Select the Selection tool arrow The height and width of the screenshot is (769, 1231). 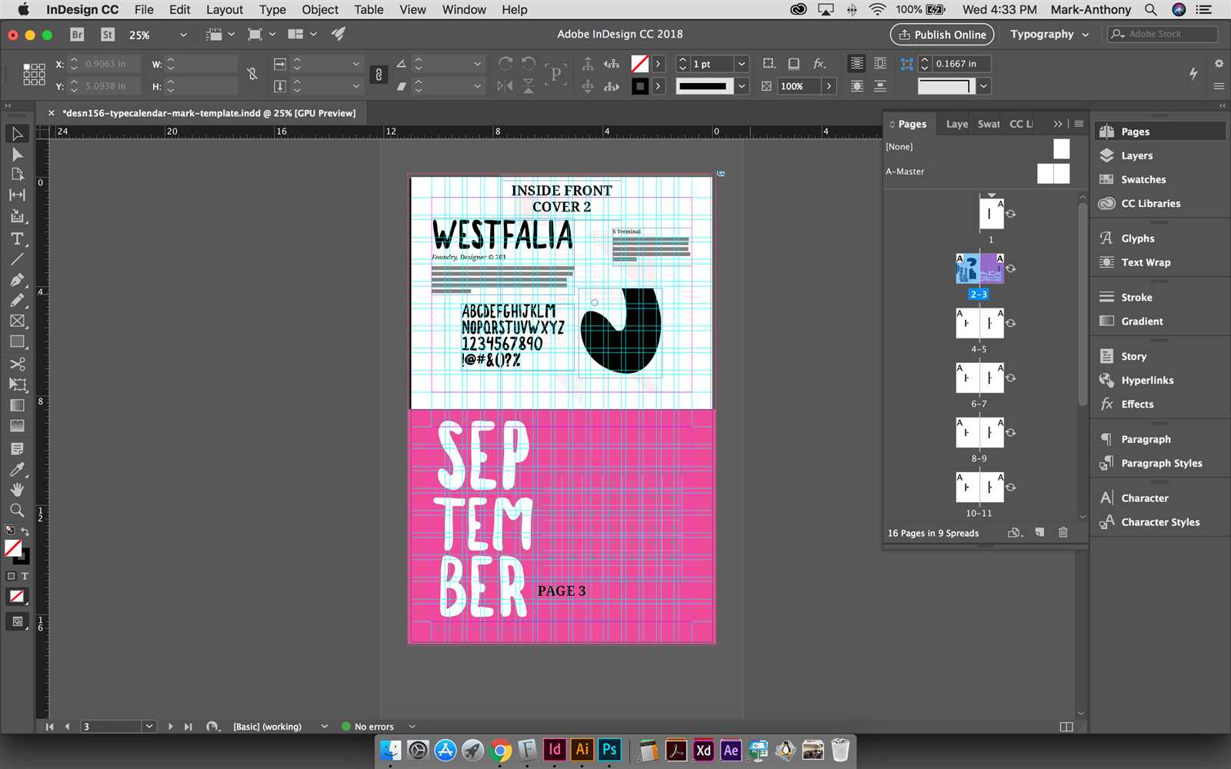17,134
